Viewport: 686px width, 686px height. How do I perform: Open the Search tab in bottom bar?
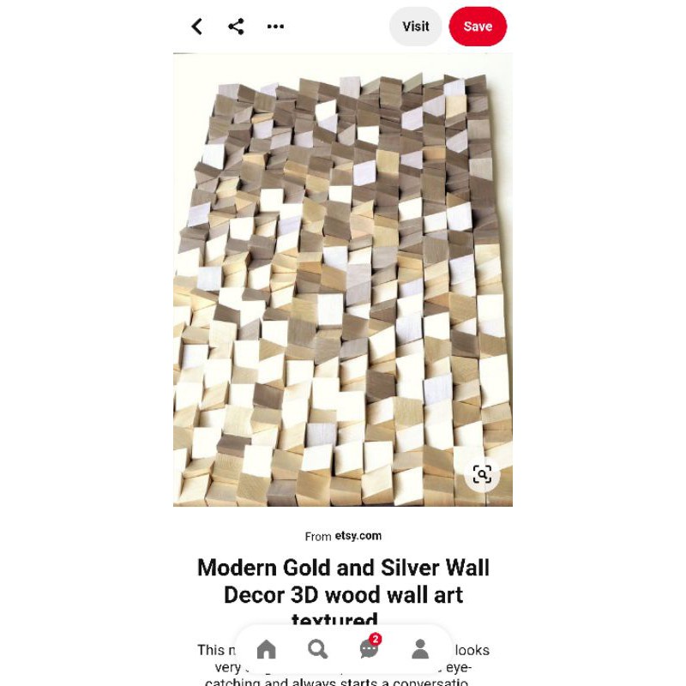click(317, 649)
